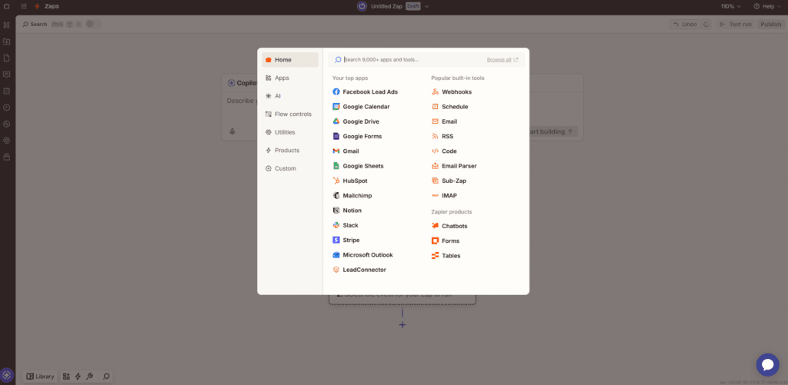Open the sidebar settings gear icon

click(x=6, y=140)
